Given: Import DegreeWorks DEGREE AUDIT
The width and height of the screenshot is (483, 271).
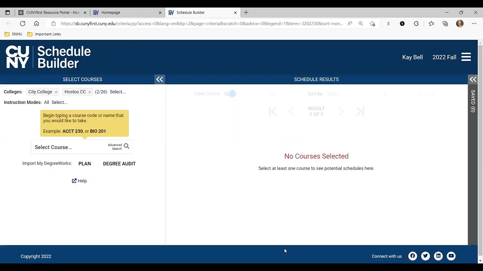Looking at the screenshot, I should pyautogui.click(x=119, y=164).
